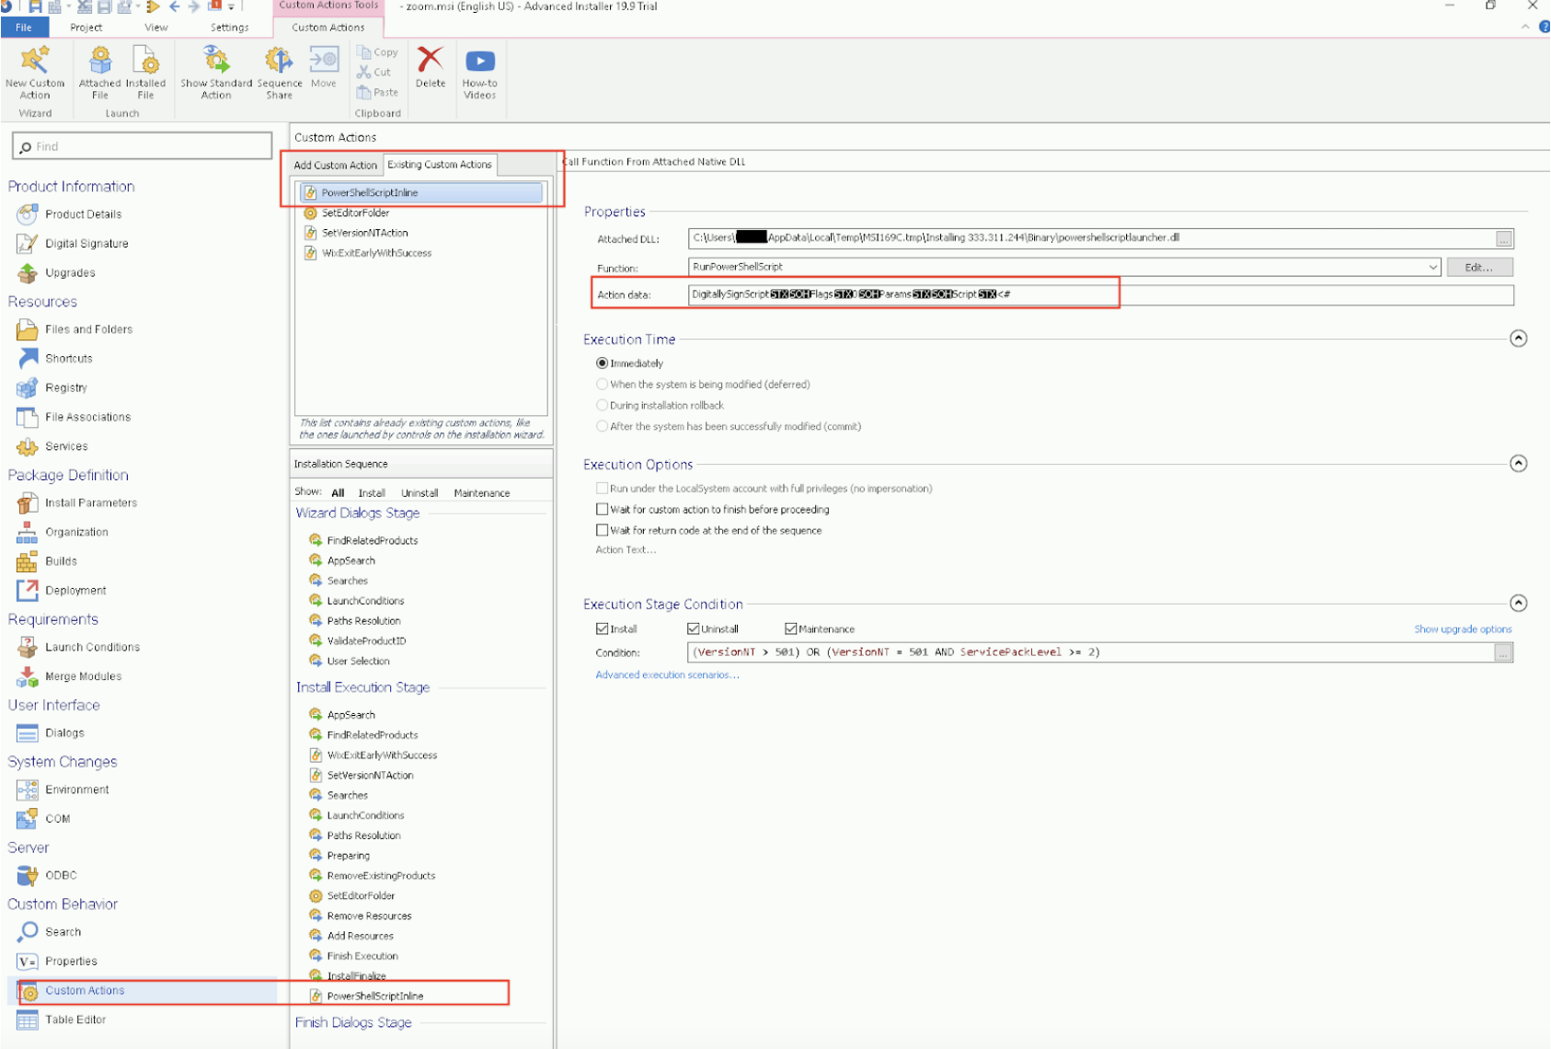Collapse the Execution Time section
The height and width of the screenshot is (1049, 1551).
pyautogui.click(x=1518, y=339)
